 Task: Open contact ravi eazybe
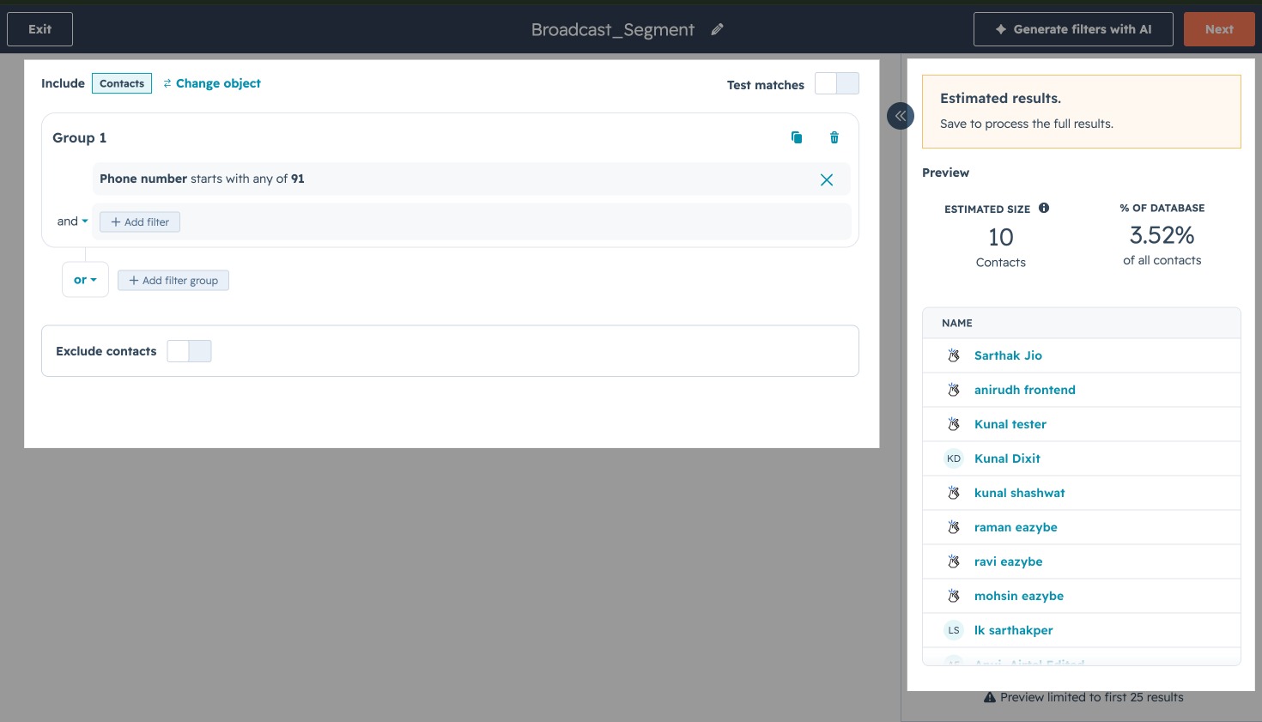(x=1009, y=561)
